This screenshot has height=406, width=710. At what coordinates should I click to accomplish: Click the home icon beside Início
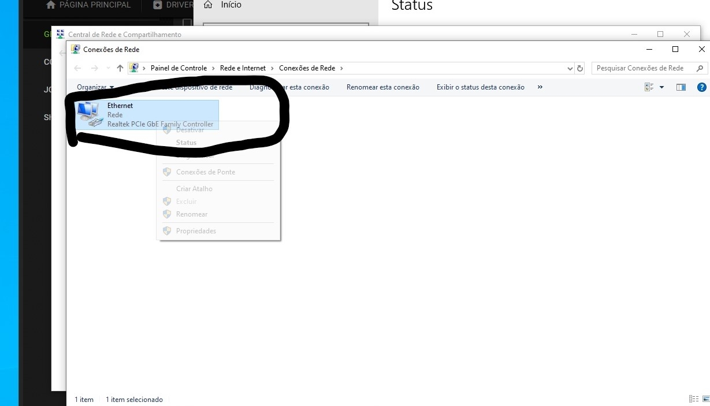click(x=208, y=5)
